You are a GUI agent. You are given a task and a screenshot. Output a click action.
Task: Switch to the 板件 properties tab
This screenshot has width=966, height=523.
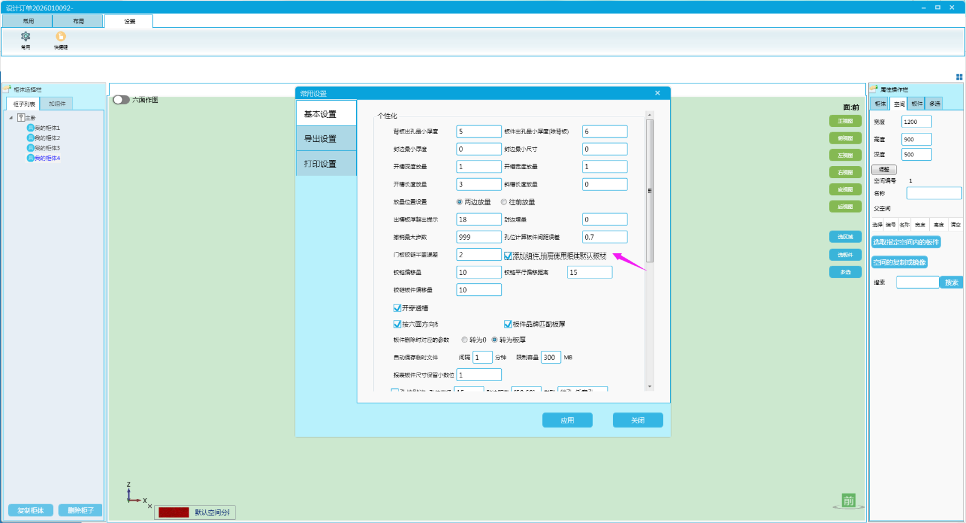coord(917,104)
